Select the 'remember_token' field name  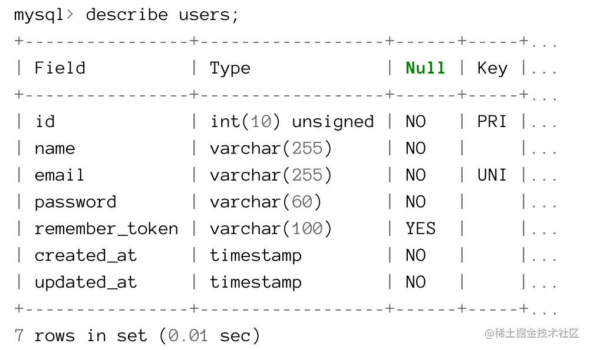[x=106, y=229]
